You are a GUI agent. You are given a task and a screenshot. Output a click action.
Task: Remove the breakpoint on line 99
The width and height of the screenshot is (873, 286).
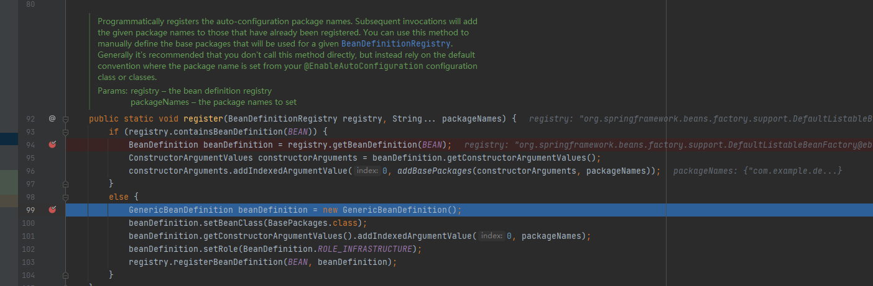tap(52, 210)
